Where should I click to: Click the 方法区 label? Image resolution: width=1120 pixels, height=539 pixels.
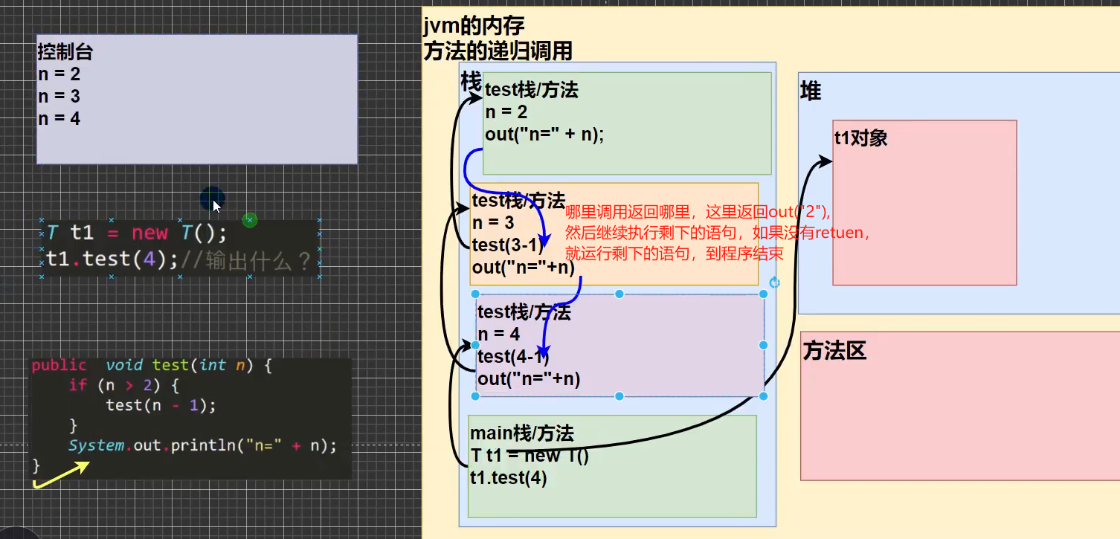coord(835,352)
